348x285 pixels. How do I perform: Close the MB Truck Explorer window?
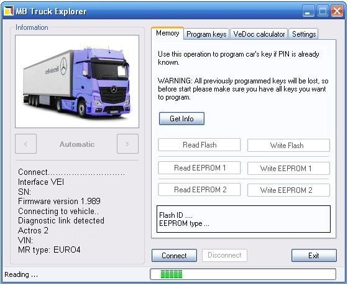point(337,11)
